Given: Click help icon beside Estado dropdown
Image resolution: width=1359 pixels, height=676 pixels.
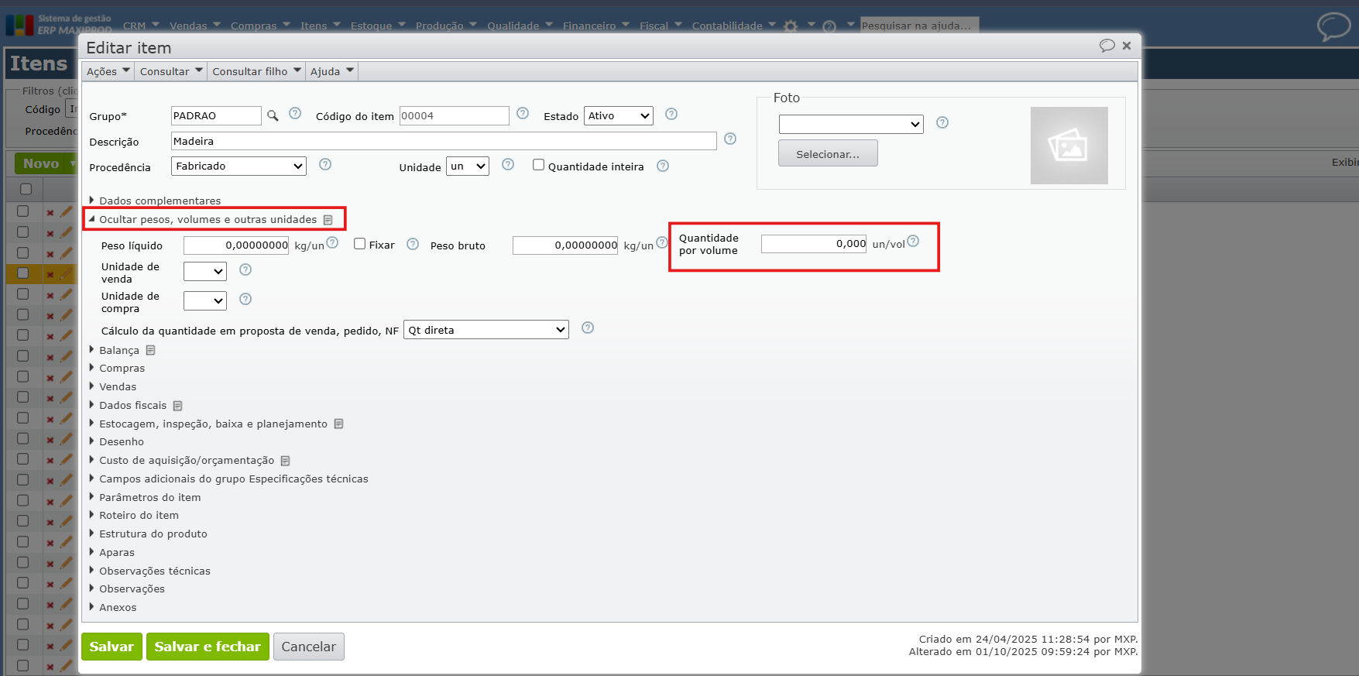Looking at the screenshot, I should click(671, 114).
